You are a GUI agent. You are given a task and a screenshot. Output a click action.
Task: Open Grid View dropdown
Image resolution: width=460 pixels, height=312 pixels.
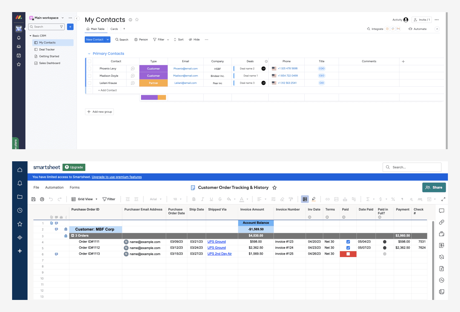tap(84, 199)
